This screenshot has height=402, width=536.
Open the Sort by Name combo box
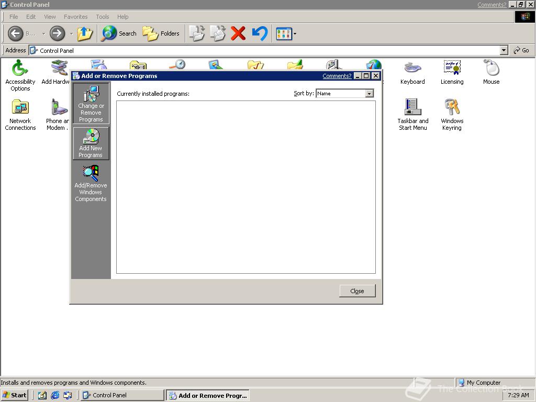(x=344, y=93)
